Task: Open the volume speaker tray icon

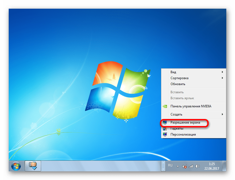Action: click(198, 166)
